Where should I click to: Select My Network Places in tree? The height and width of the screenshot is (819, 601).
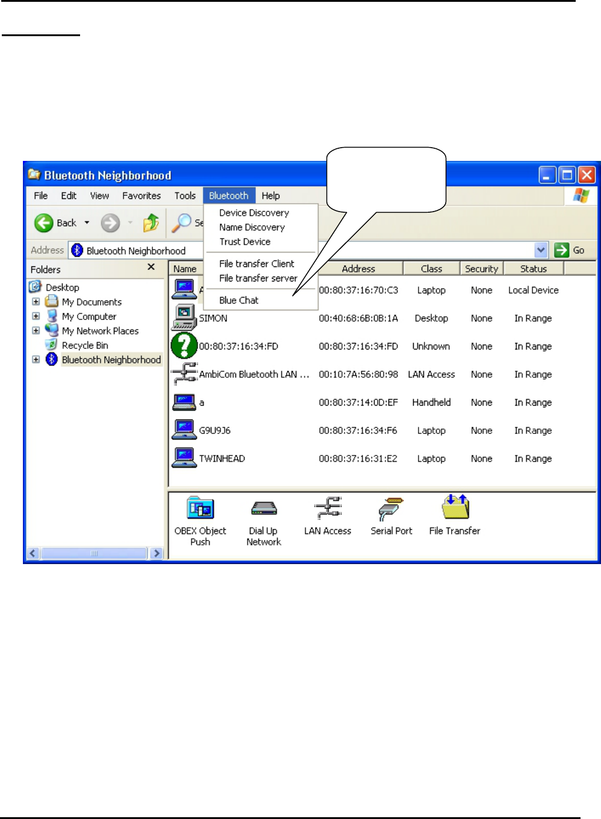[100, 331]
